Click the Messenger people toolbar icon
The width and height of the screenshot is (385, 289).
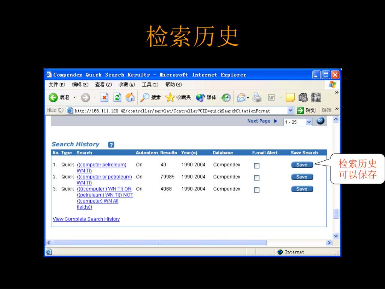coord(303,97)
